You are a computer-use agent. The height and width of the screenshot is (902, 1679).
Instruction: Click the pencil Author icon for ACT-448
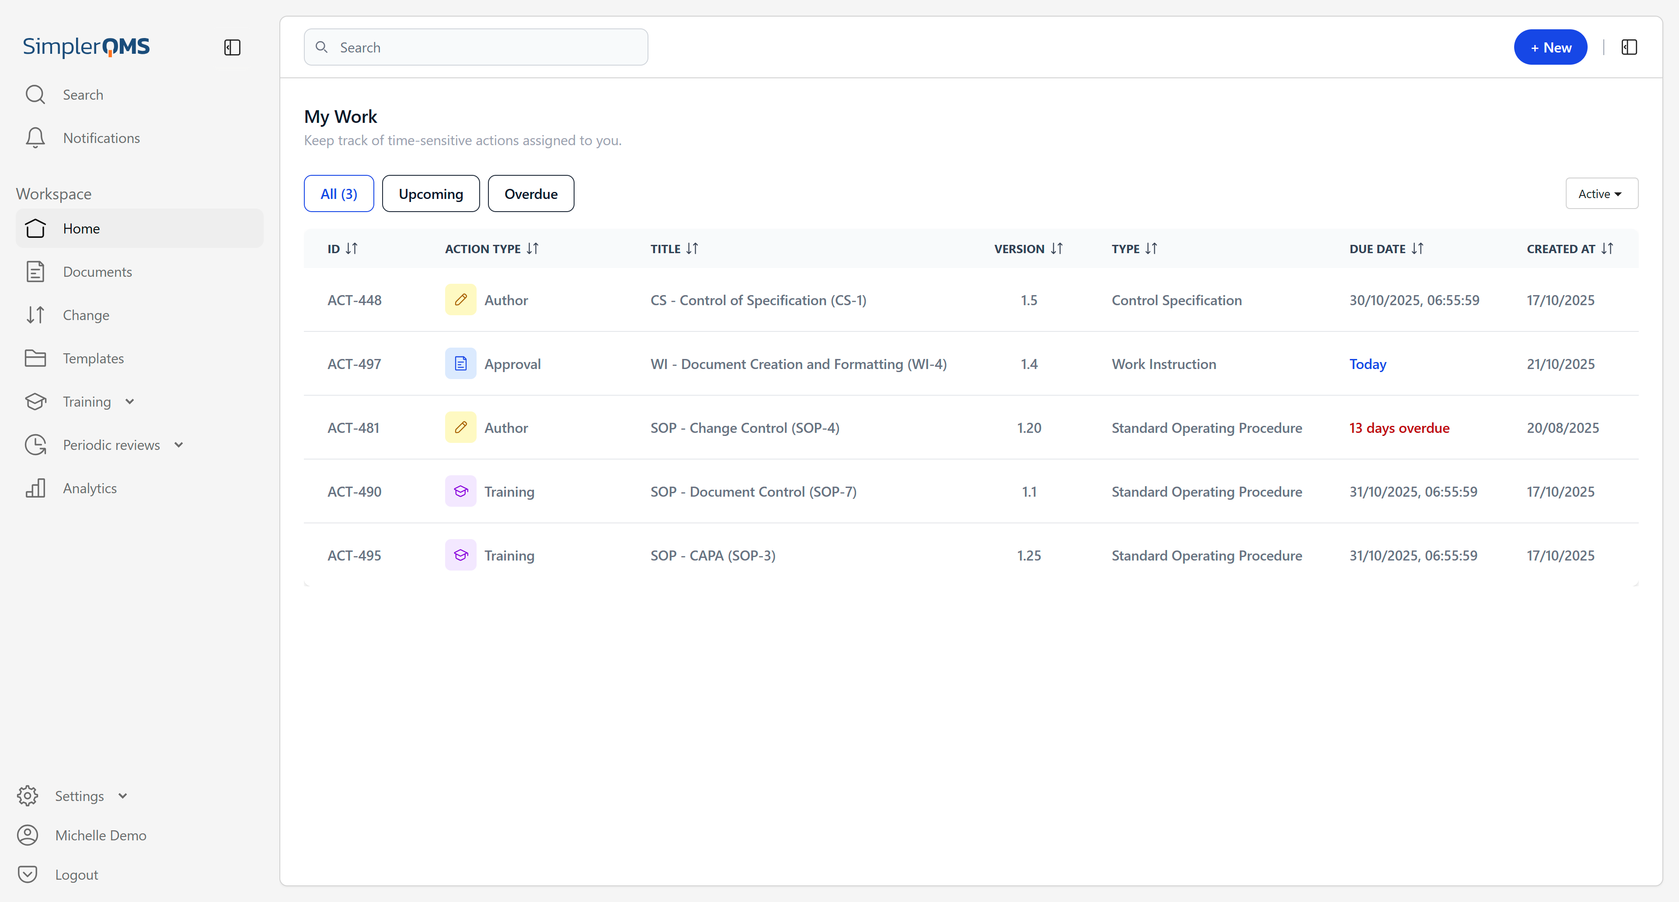coord(460,300)
